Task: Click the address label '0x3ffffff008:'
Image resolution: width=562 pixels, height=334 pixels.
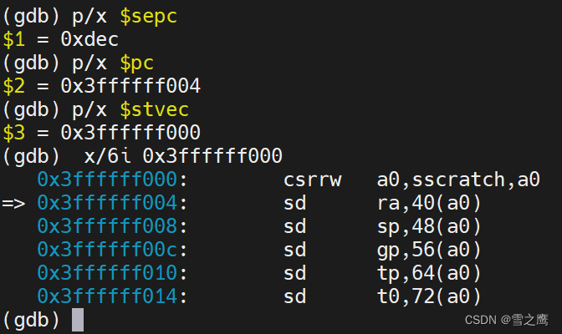Action: (112, 226)
